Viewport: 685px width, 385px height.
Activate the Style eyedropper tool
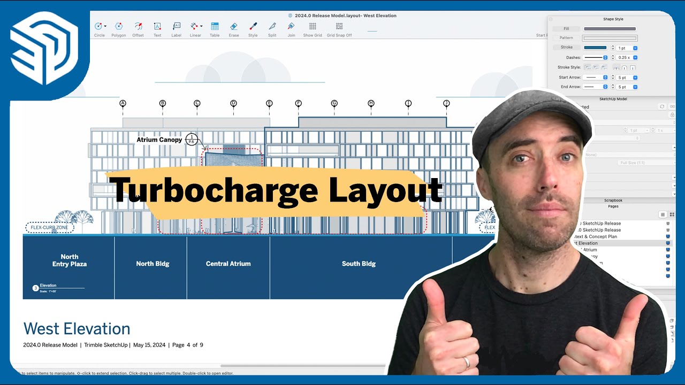(253, 27)
